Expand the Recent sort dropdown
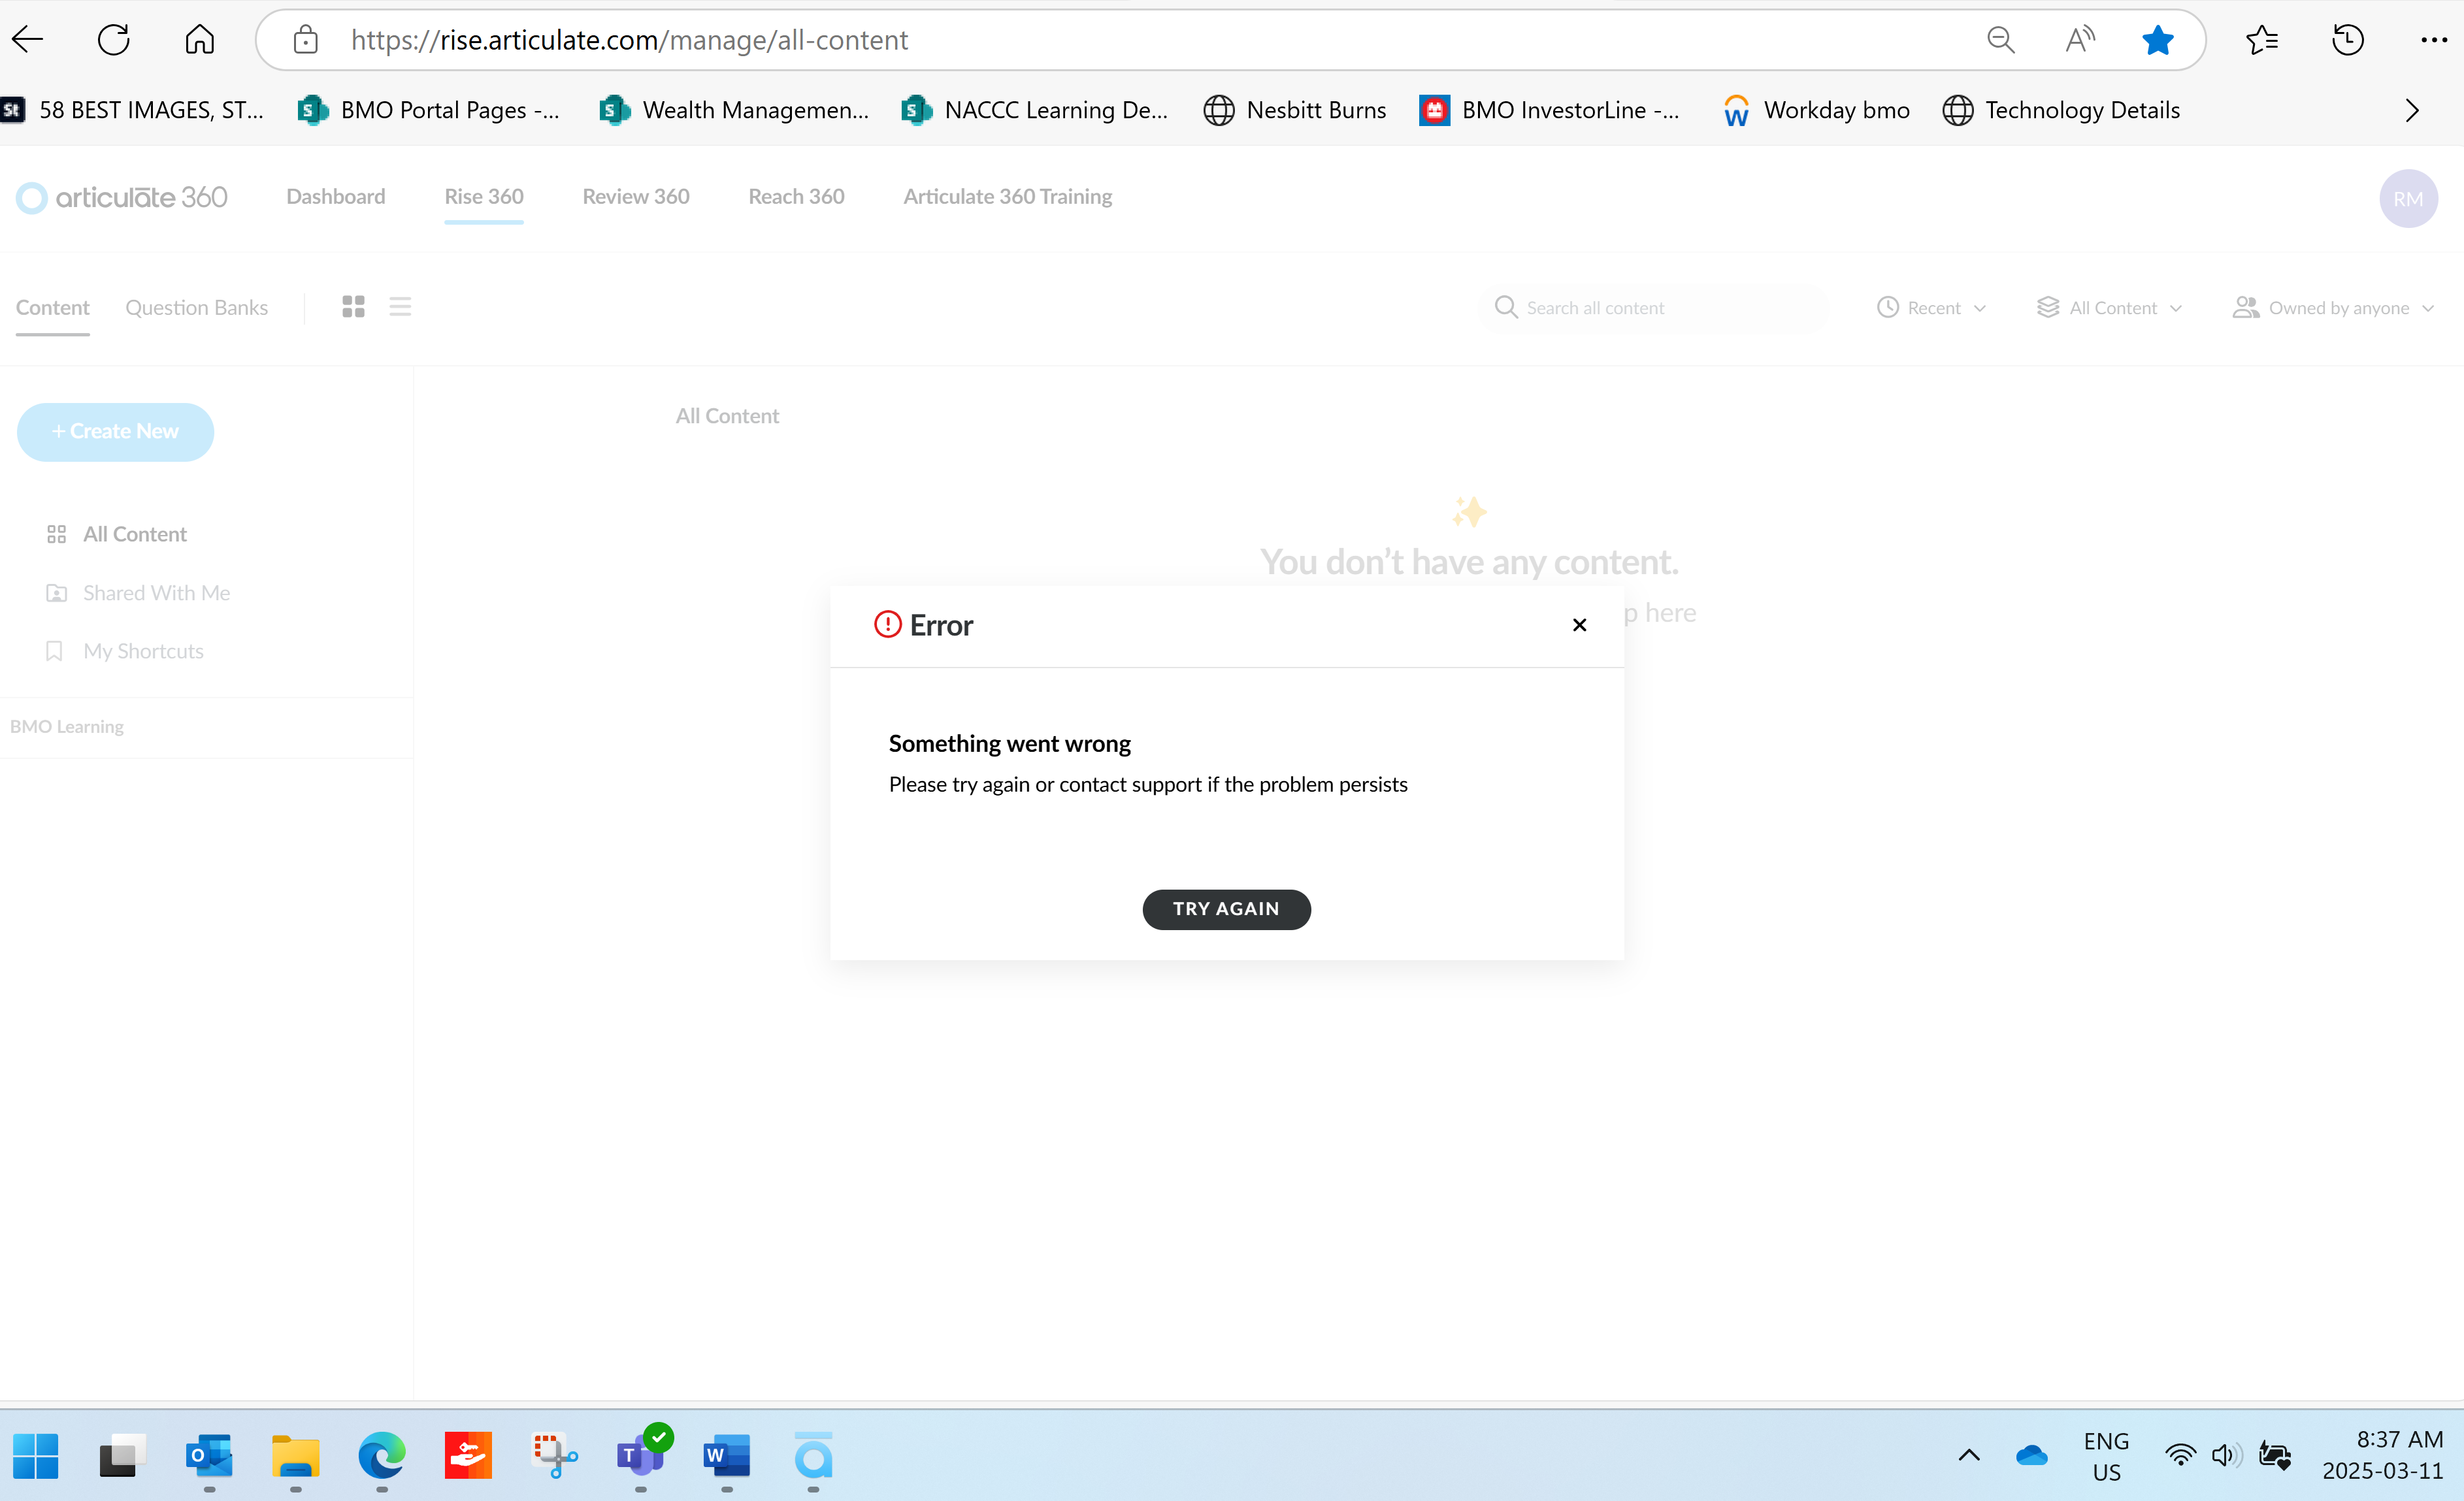Viewport: 2464px width, 1501px height. (1931, 308)
